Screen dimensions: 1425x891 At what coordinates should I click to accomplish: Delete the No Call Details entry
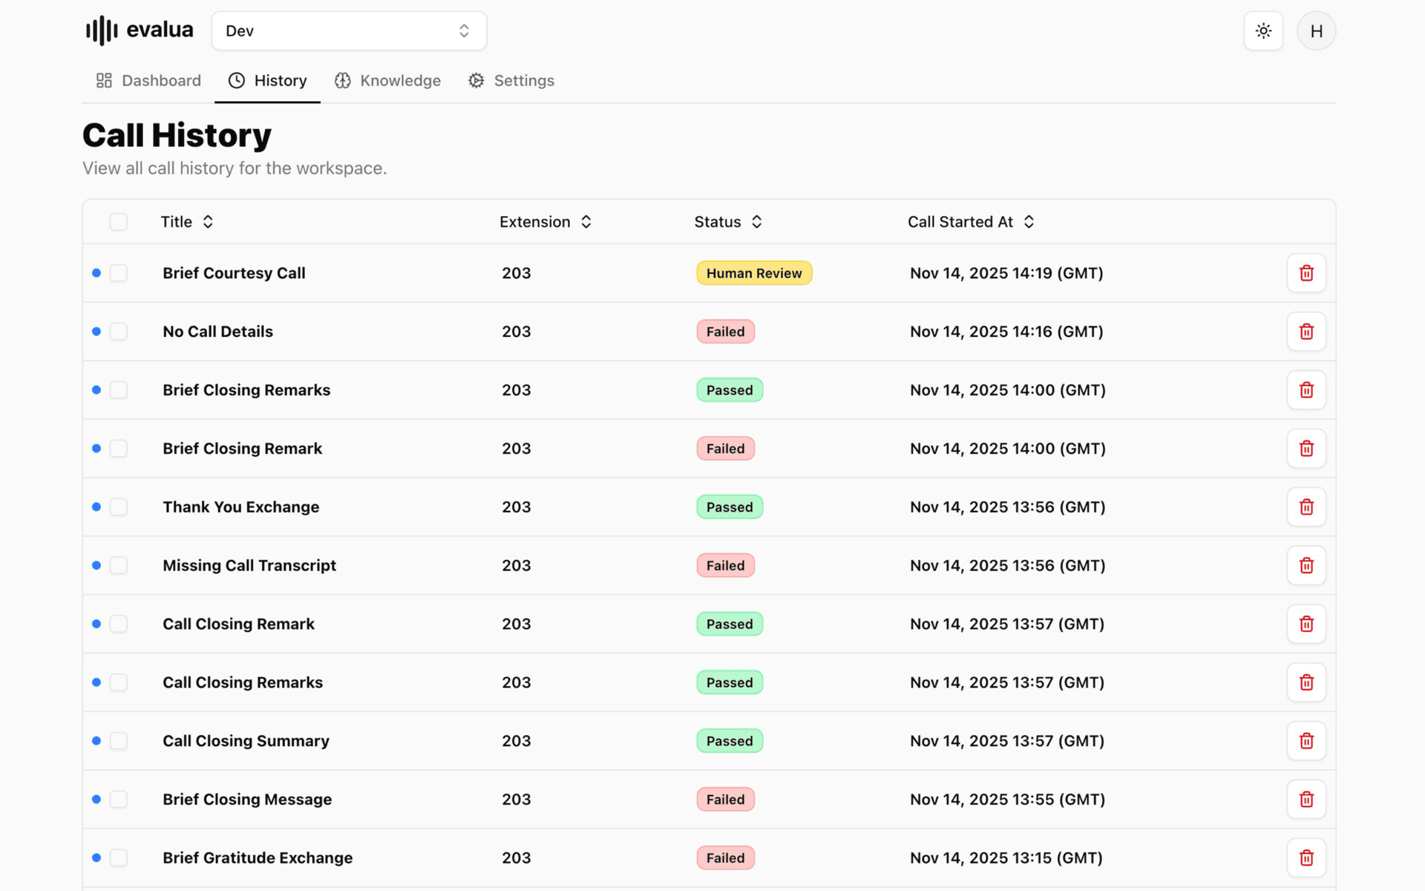1306,332
